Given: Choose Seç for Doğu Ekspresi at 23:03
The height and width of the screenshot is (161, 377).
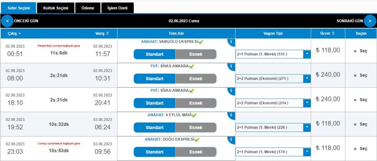Looking at the screenshot, I should [361, 149].
